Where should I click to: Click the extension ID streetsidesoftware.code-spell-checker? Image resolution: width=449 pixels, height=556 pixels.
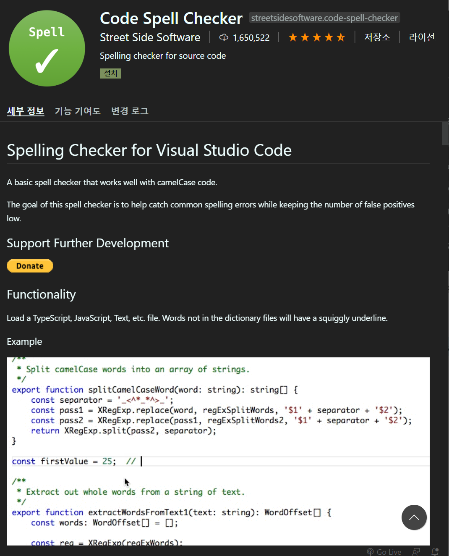pos(324,18)
